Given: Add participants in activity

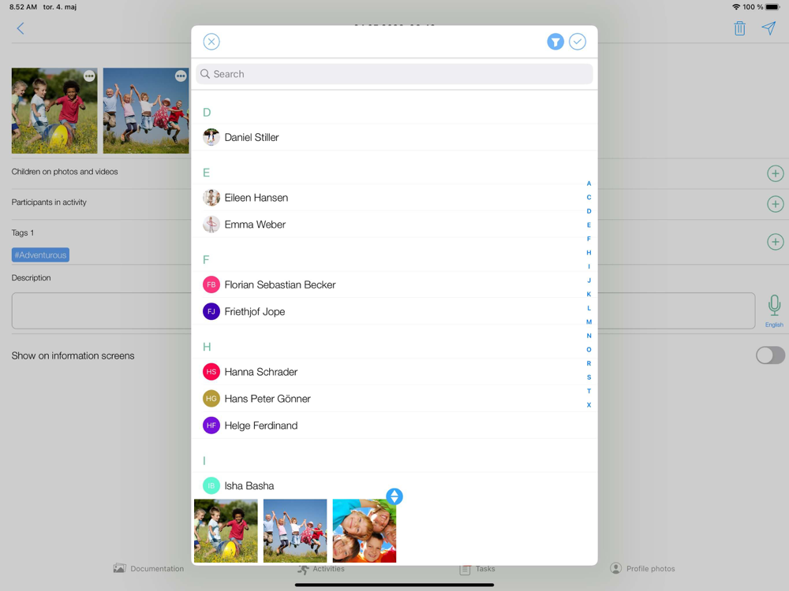Looking at the screenshot, I should click(x=775, y=204).
